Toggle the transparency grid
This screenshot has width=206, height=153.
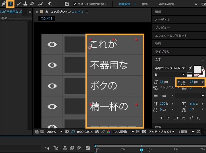[x=144, y=132]
